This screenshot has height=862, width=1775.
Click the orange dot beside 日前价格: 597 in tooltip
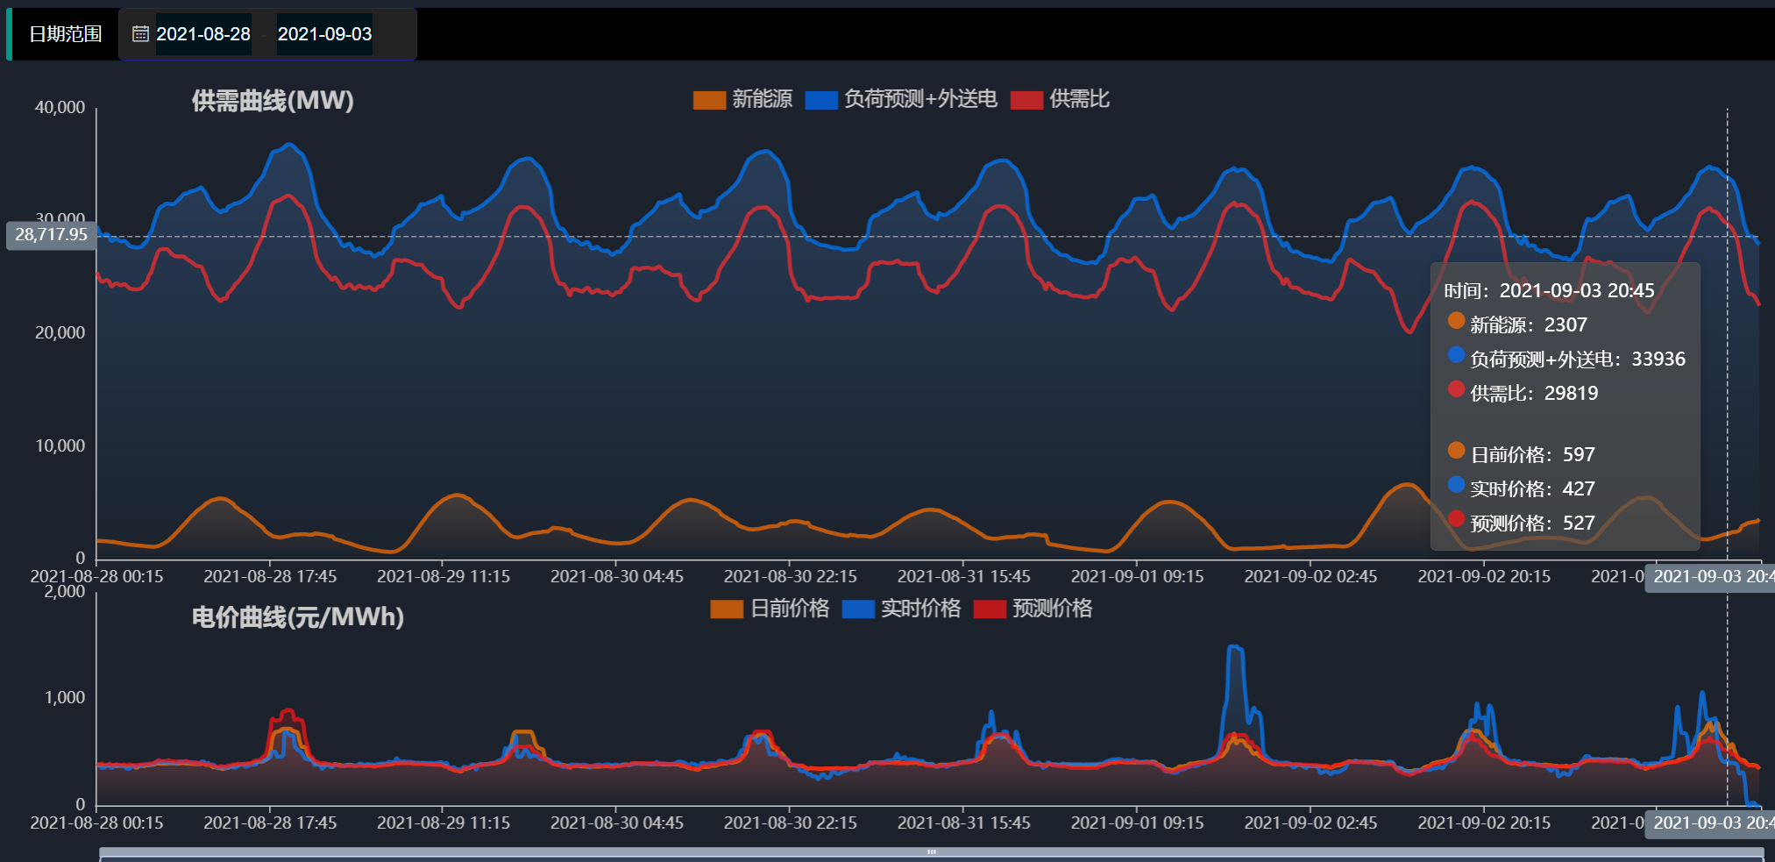(1456, 451)
